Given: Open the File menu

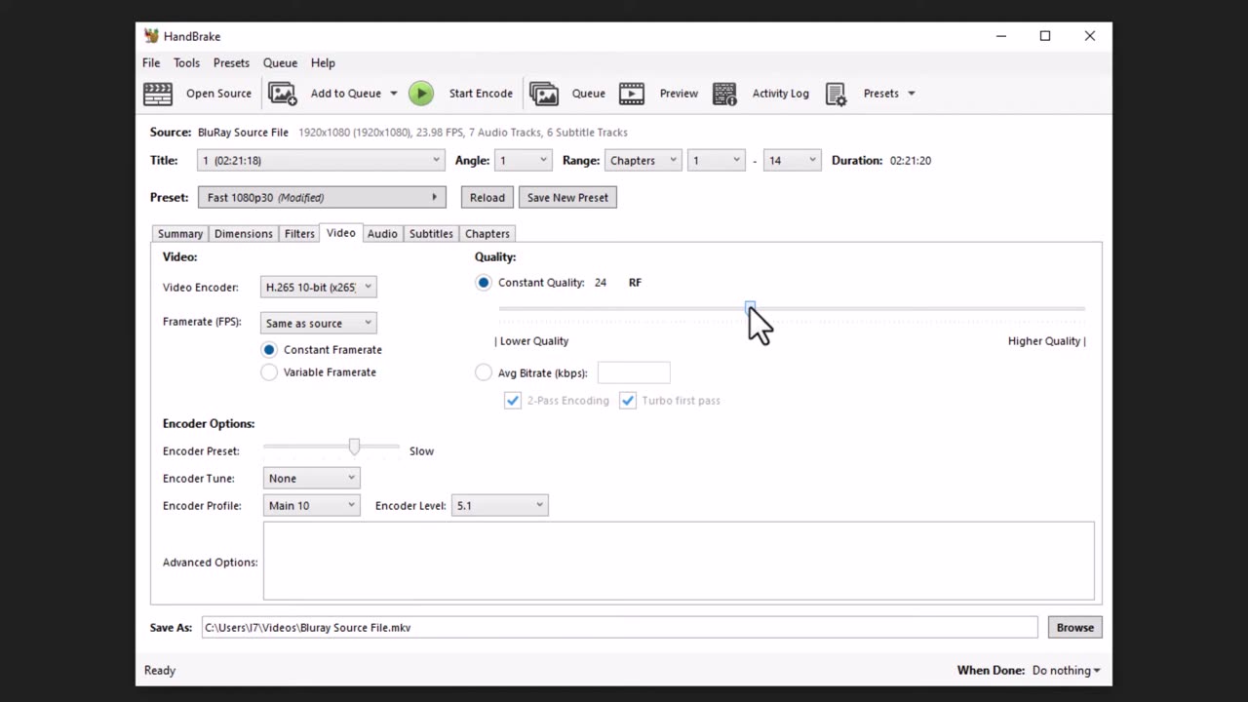Looking at the screenshot, I should click(x=151, y=63).
